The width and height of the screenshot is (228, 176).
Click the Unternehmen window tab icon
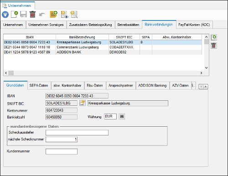tap(5, 5)
